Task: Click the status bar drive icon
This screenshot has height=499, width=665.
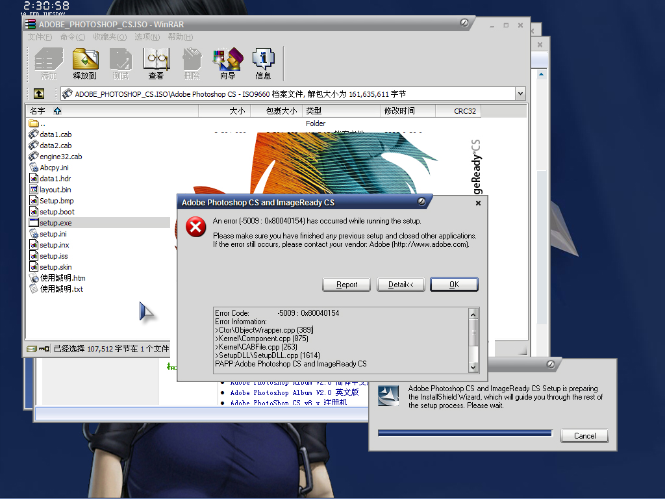Action: coord(31,349)
